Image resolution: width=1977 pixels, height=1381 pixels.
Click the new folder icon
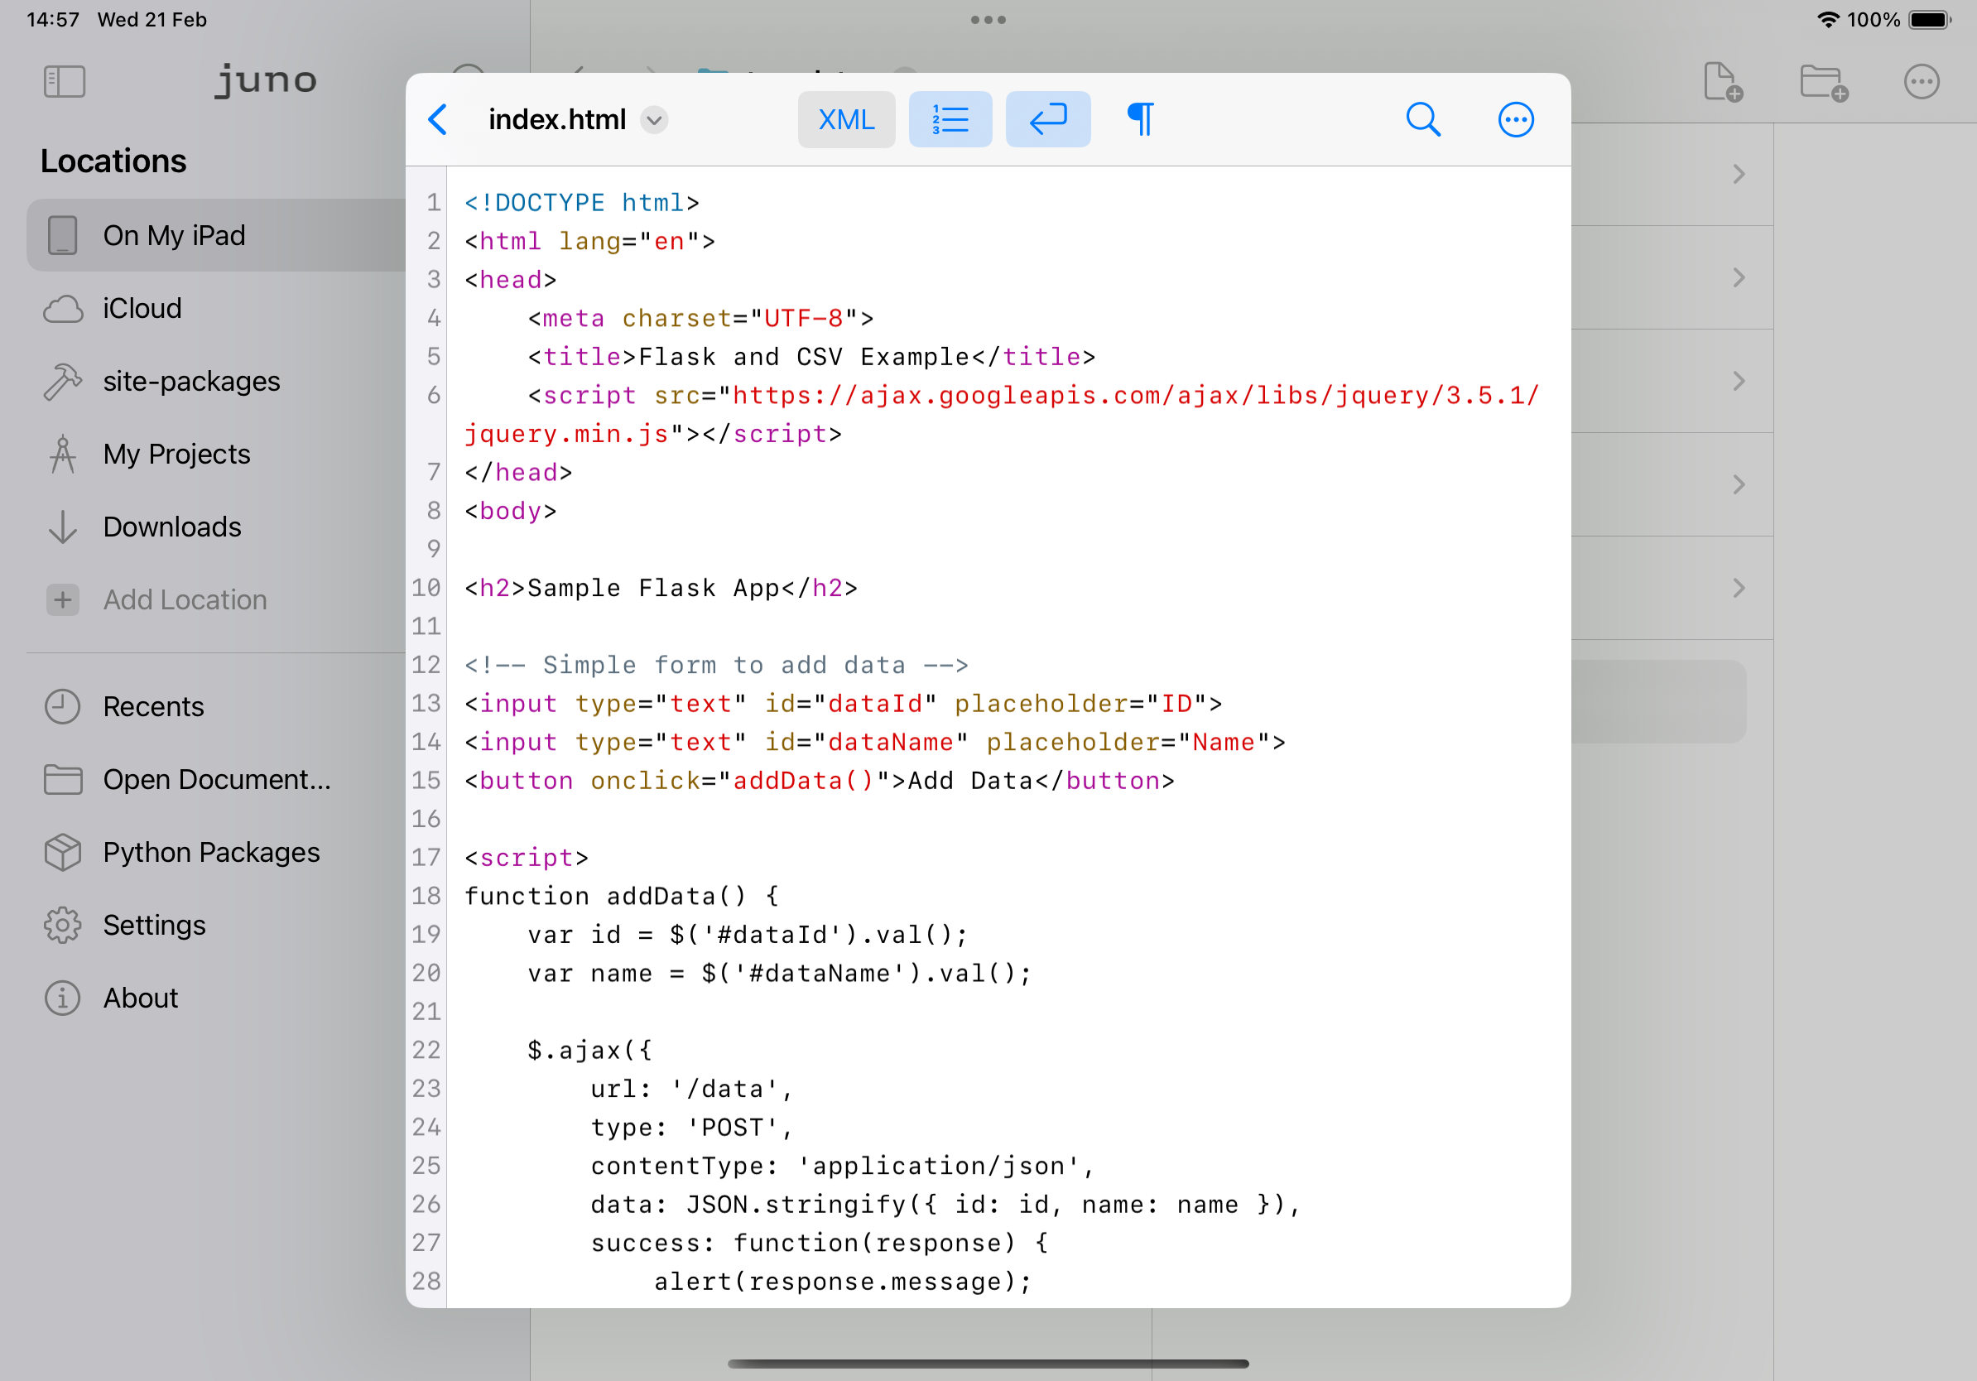pyautogui.click(x=1823, y=83)
